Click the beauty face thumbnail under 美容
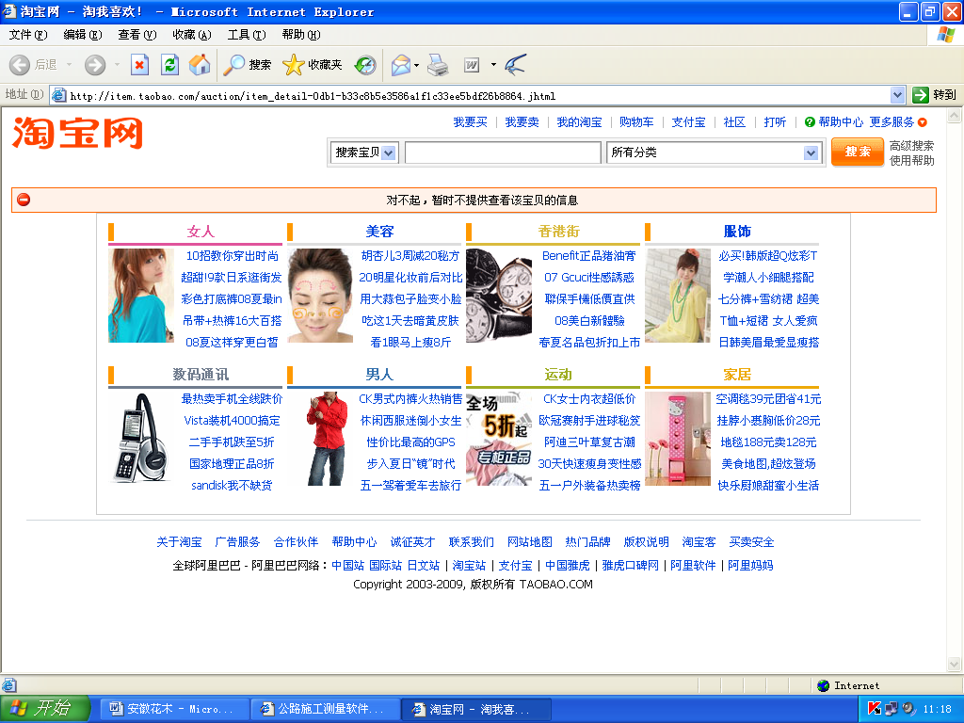This screenshot has height=723, width=964. 320,295
